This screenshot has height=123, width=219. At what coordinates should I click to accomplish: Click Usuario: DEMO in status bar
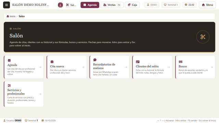pyautogui.click(x=12, y=121)
